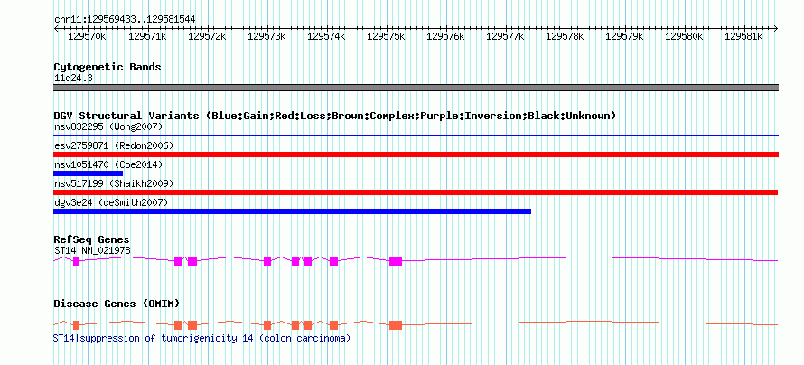This screenshot has height=365, width=804.
Task: Click the widest magenta RefSeq exon near 129575k
Action: click(x=396, y=261)
